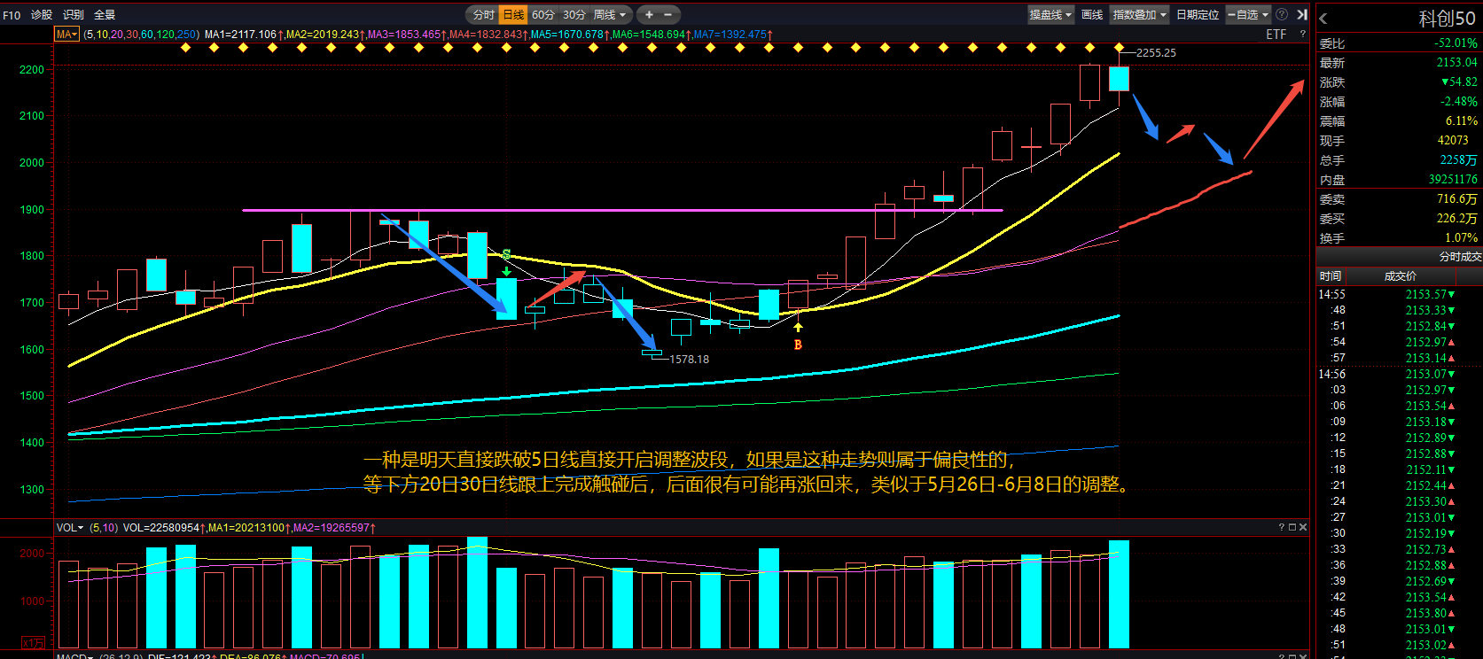Image resolution: width=1483 pixels, height=659 pixels.
Task: Jump to latest bar arrow icon
Action: (x=1302, y=14)
